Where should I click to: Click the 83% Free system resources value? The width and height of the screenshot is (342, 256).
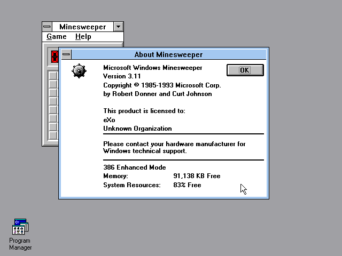(x=187, y=185)
